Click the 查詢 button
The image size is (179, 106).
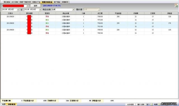click(36, 6)
